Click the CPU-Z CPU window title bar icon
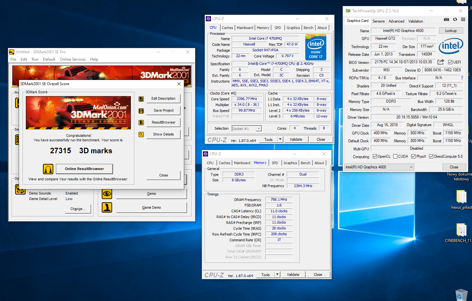 click(209, 19)
